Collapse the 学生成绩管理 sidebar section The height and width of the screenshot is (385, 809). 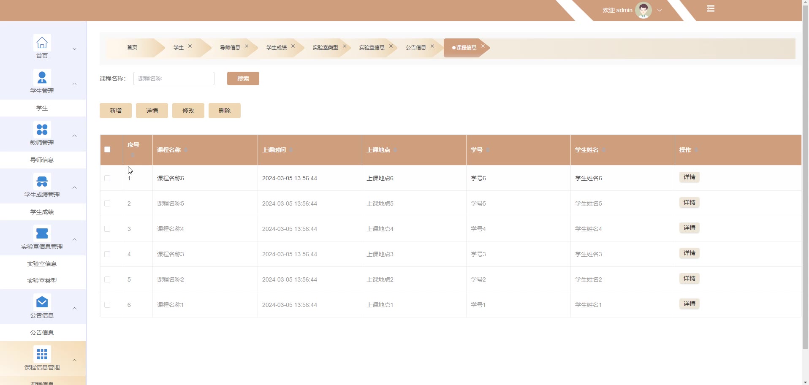pos(74,187)
